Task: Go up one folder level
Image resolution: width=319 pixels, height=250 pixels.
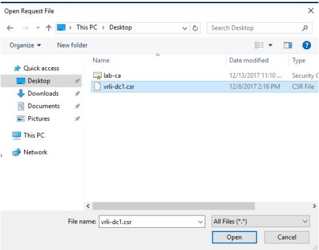Action: click(49, 28)
